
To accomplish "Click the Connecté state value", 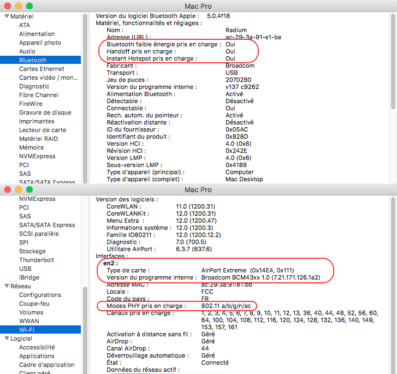I will coord(215,363).
